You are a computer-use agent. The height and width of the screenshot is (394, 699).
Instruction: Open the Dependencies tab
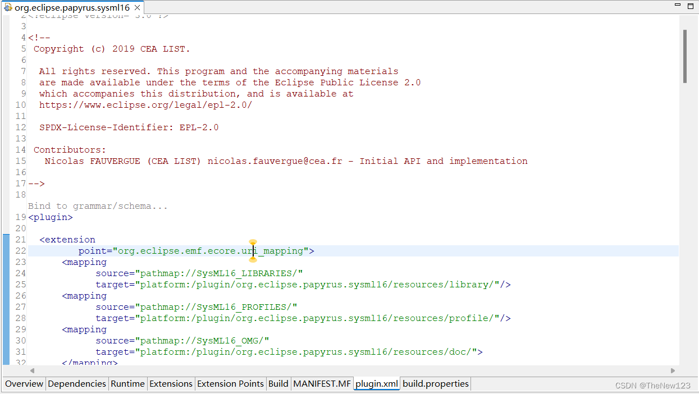(76, 384)
